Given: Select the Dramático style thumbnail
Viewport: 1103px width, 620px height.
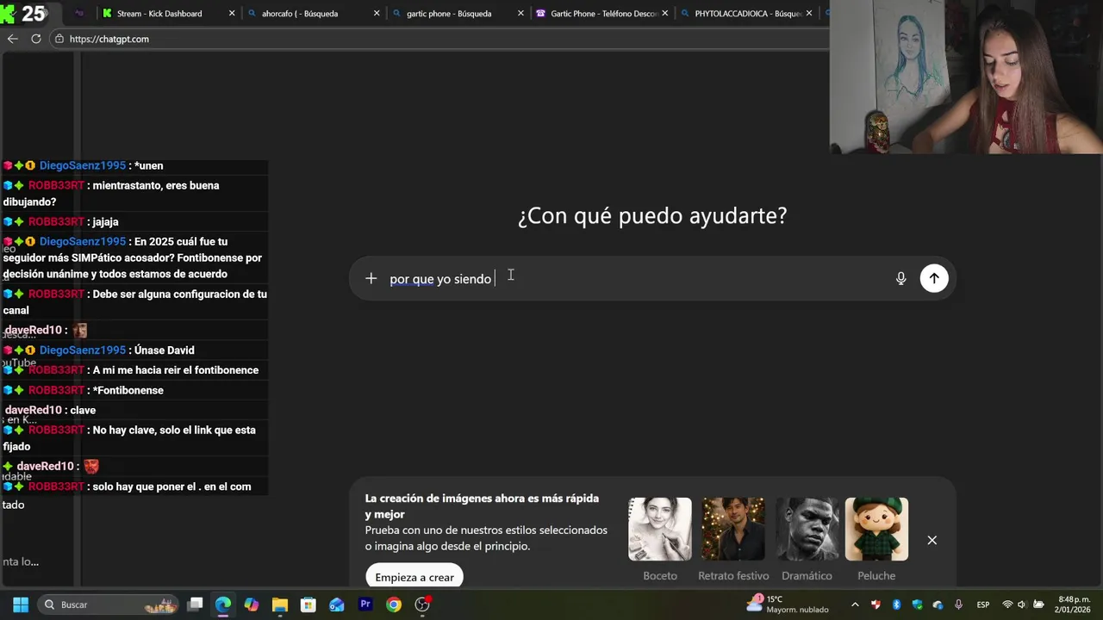Looking at the screenshot, I should (x=807, y=530).
